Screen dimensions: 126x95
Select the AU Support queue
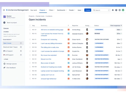[13, 51]
